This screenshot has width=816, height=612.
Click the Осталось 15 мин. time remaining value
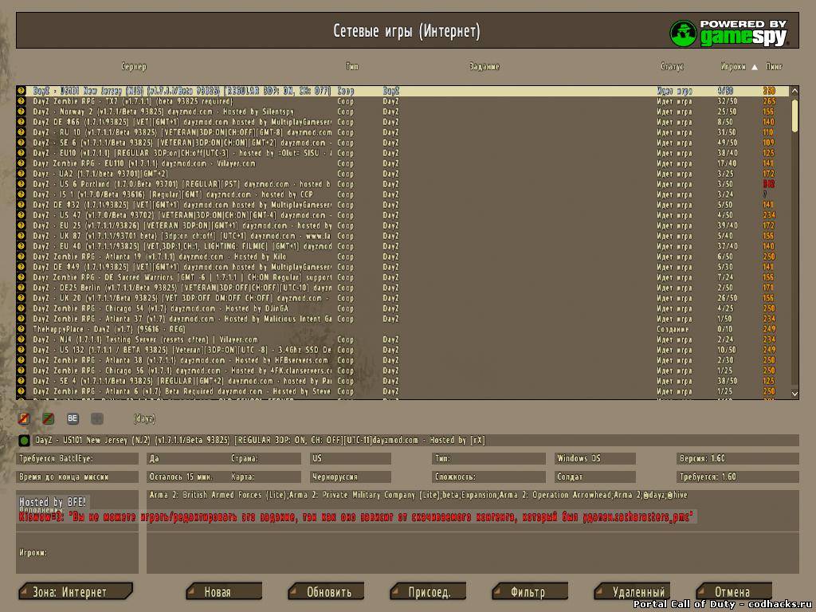point(181,477)
